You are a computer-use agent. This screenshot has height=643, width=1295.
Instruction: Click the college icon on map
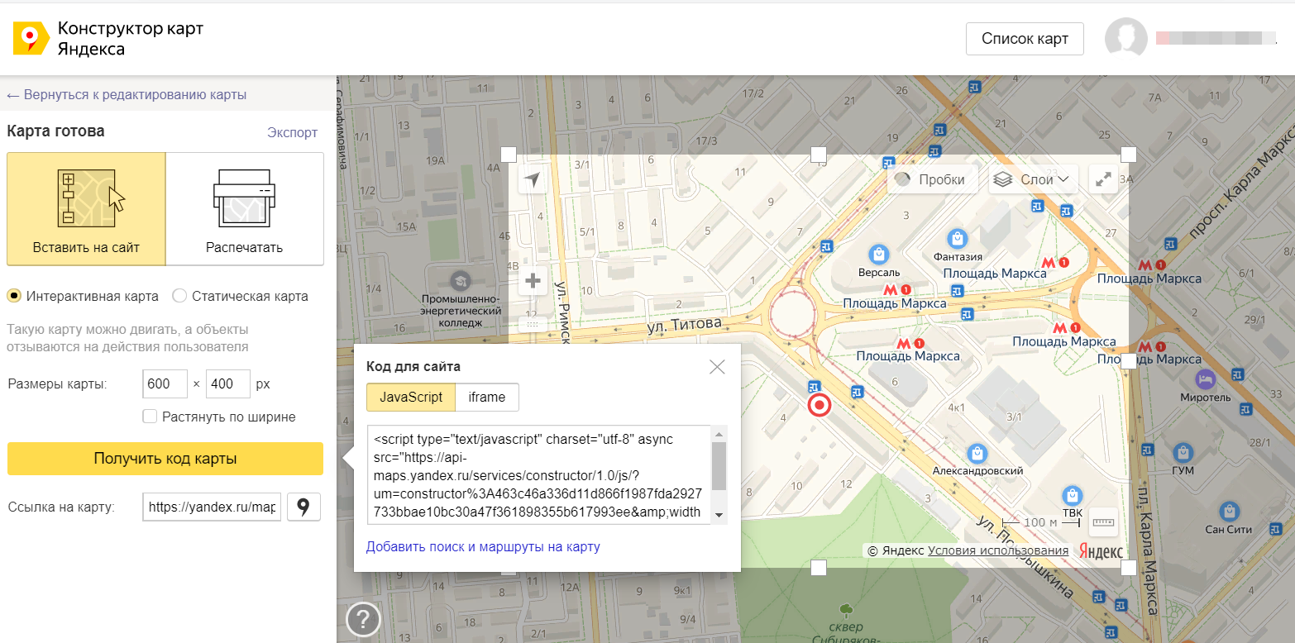point(461,279)
